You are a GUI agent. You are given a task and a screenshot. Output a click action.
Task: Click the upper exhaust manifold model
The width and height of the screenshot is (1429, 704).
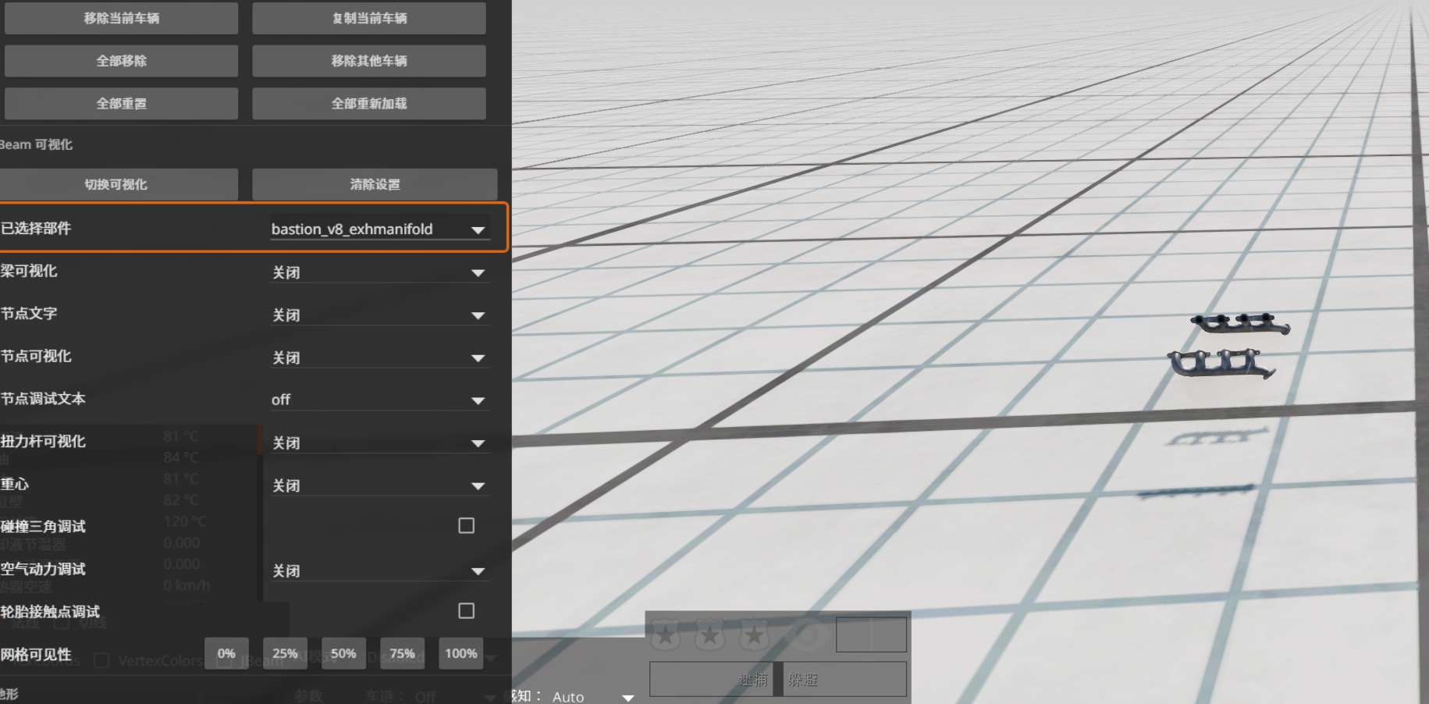pos(1240,323)
